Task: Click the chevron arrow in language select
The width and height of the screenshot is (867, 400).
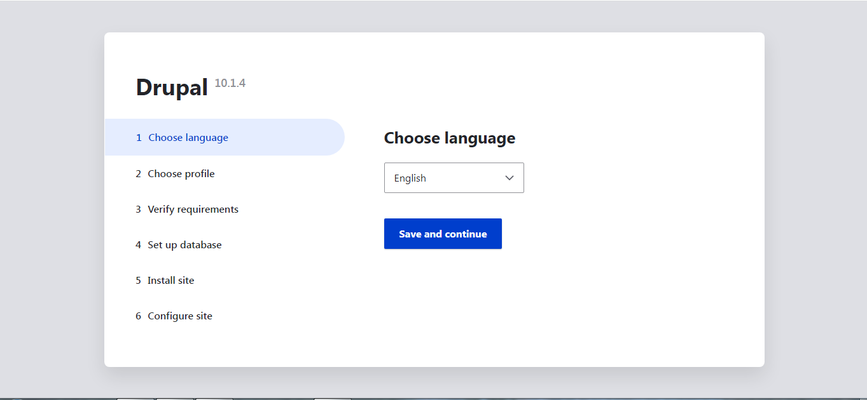Action: [509, 178]
